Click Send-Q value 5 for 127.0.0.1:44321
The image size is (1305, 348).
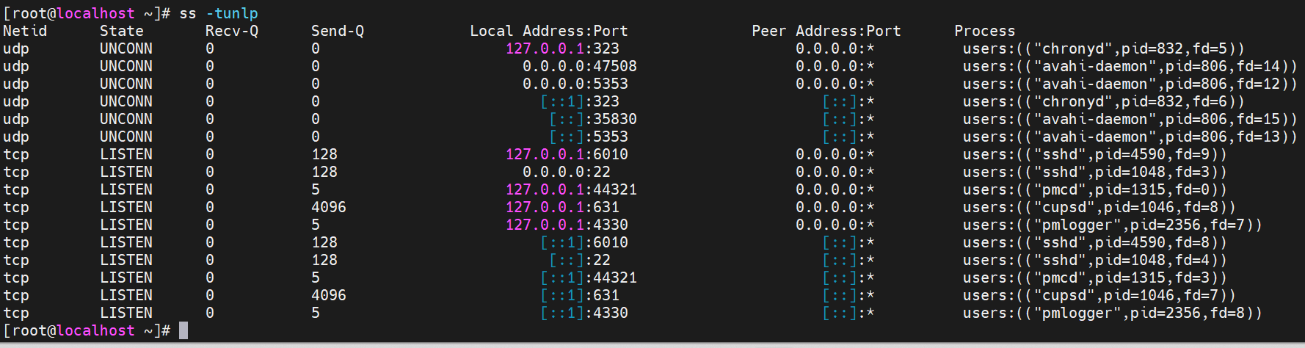(x=316, y=189)
